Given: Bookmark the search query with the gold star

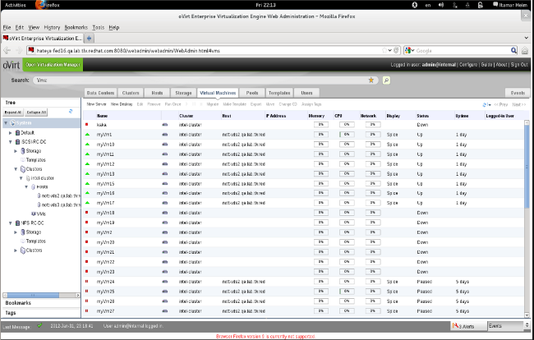Looking at the screenshot, I should (371, 80).
